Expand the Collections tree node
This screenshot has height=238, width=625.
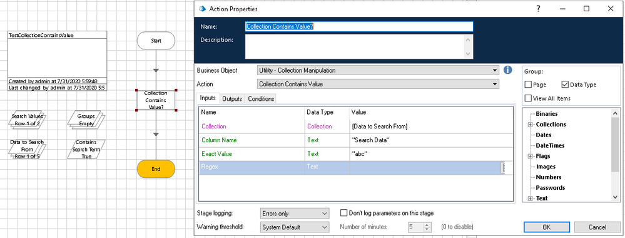click(x=530, y=125)
